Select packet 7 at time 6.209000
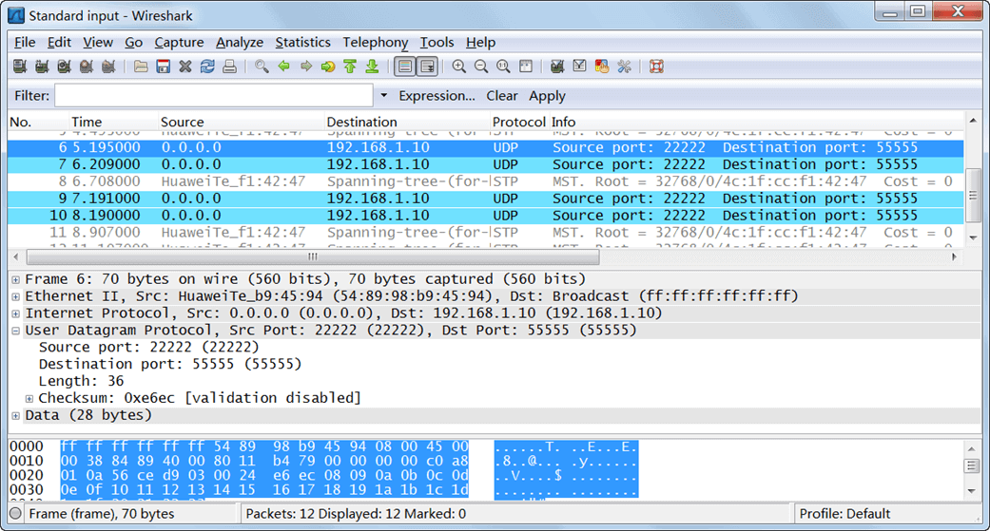990x531 pixels. pyautogui.click(x=486, y=164)
